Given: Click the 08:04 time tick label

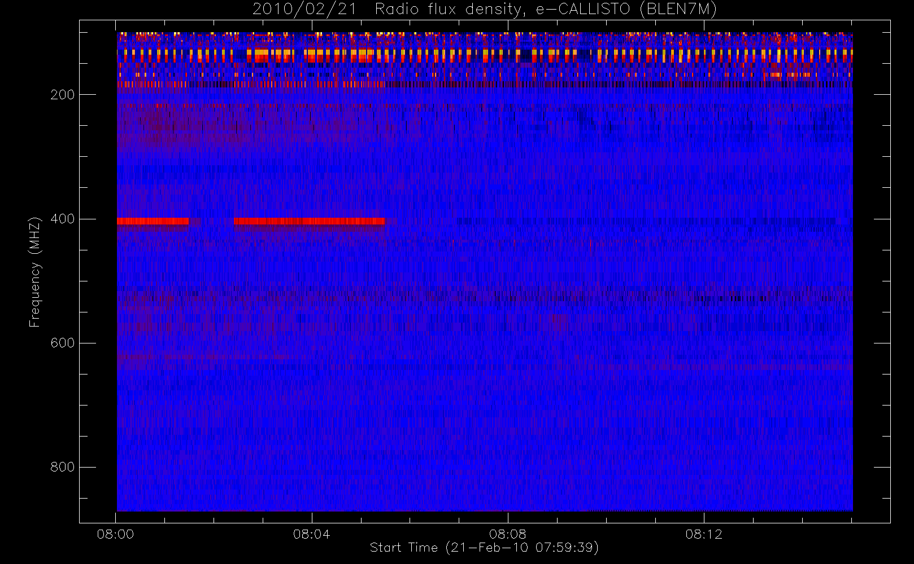Looking at the screenshot, I should click(x=311, y=534).
